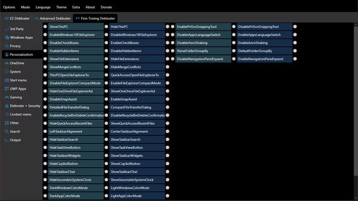Select the Privacy shield icon in the sidebar

[x=6, y=46]
